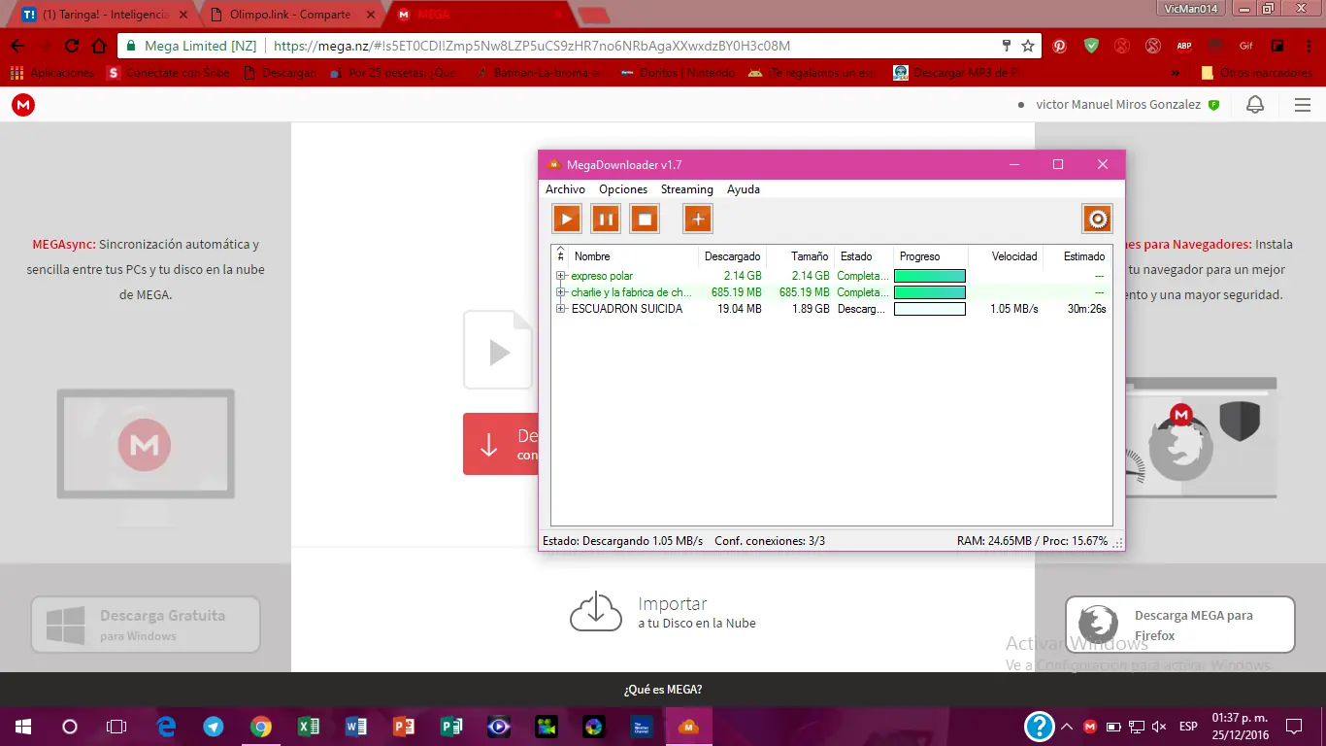
Task: Sort downloads by the Estado column header
Action: 863,256
